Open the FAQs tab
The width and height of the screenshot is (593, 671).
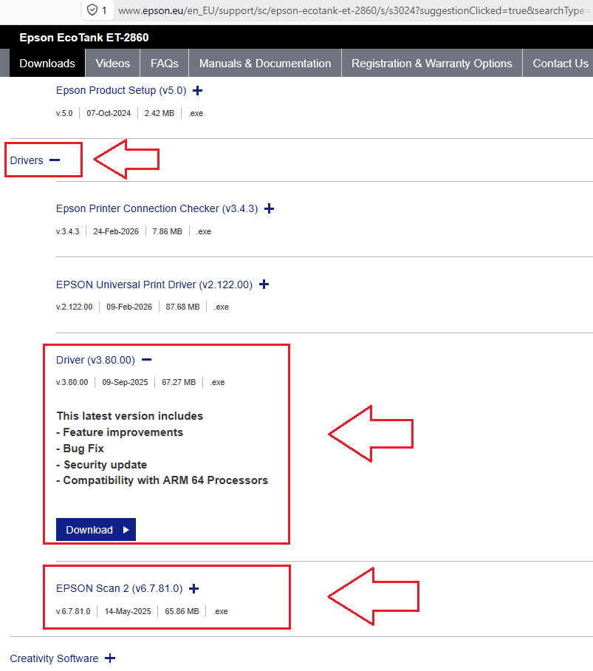click(x=165, y=64)
